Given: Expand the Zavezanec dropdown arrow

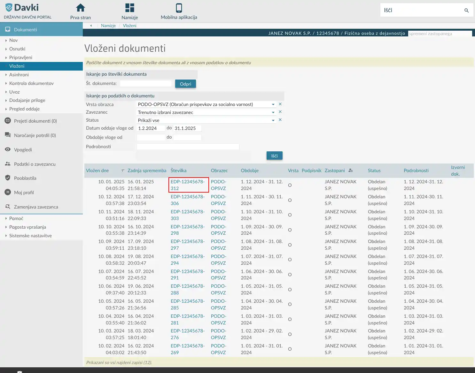Looking at the screenshot, I should point(273,112).
